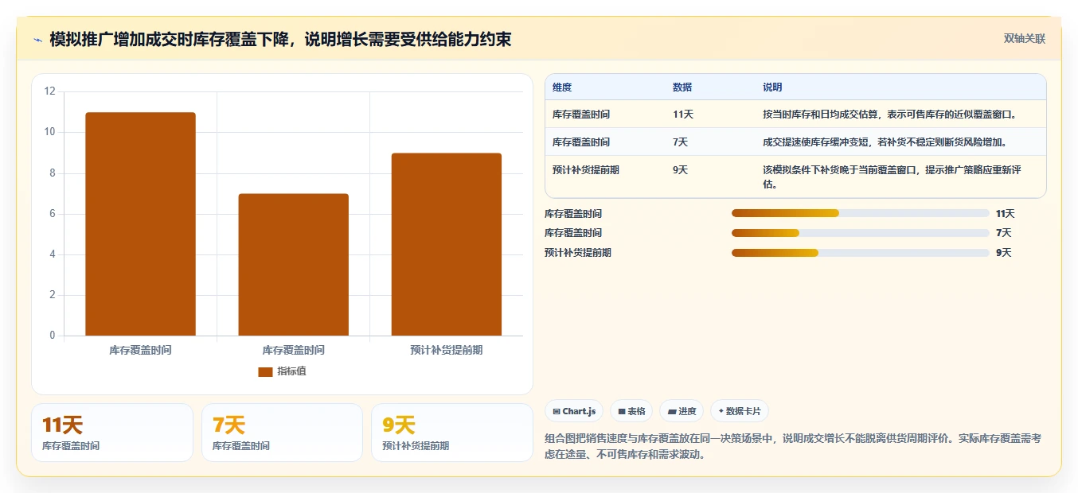Click the 12 tick on the chart y-axis

tap(49, 91)
